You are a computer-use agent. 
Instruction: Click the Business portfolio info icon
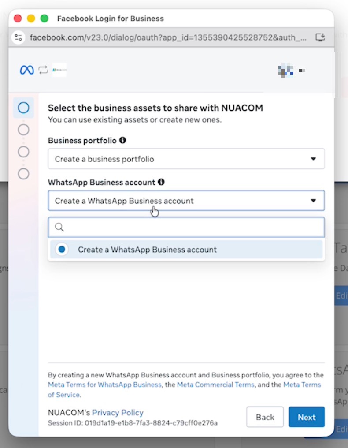pyautogui.click(x=123, y=140)
